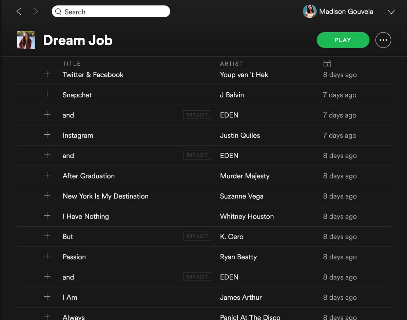Click the Dream Job playlist cover image
The image size is (407, 320).
pos(26,40)
